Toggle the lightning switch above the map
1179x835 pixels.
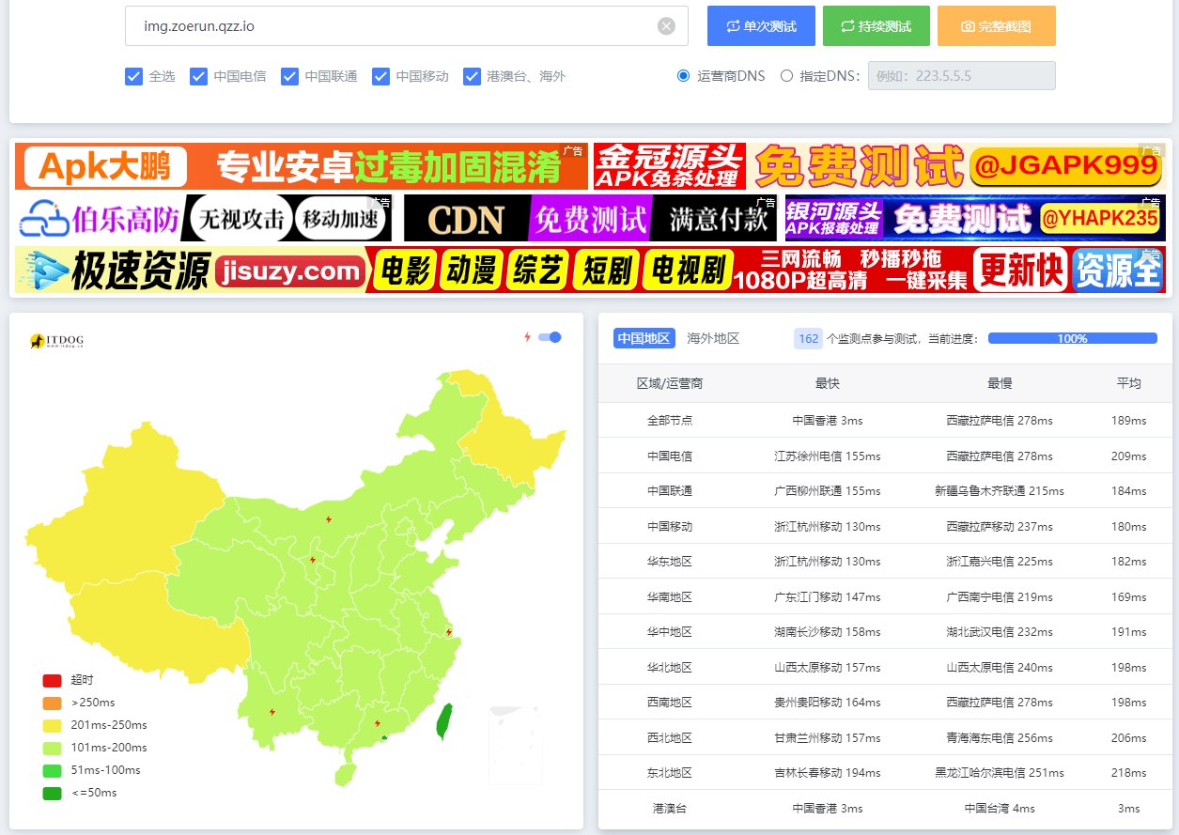click(x=550, y=337)
